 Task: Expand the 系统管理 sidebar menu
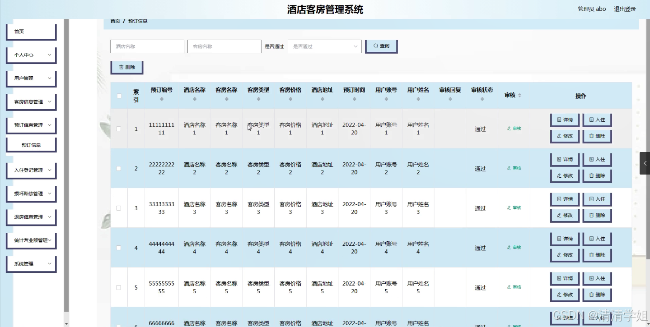pyautogui.click(x=31, y=264)
